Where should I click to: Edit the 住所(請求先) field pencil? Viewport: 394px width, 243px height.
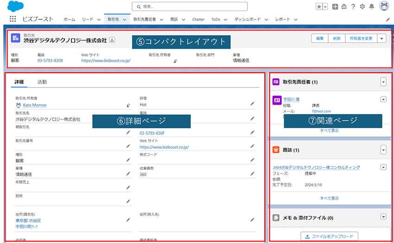128,220
